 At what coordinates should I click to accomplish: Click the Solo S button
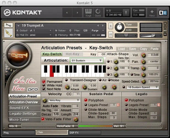point(111,26)
